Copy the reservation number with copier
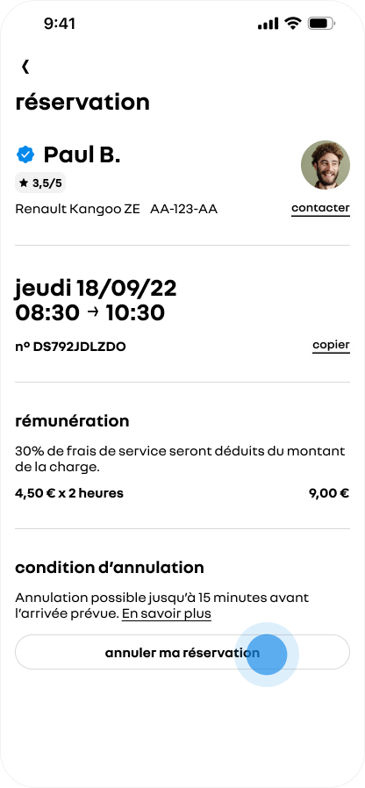This screenshot has height=788, width=365. 331,346
